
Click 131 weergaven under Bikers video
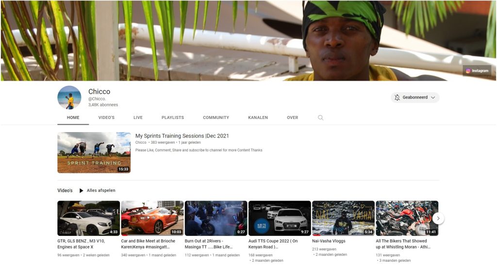(x=388, y=255)
